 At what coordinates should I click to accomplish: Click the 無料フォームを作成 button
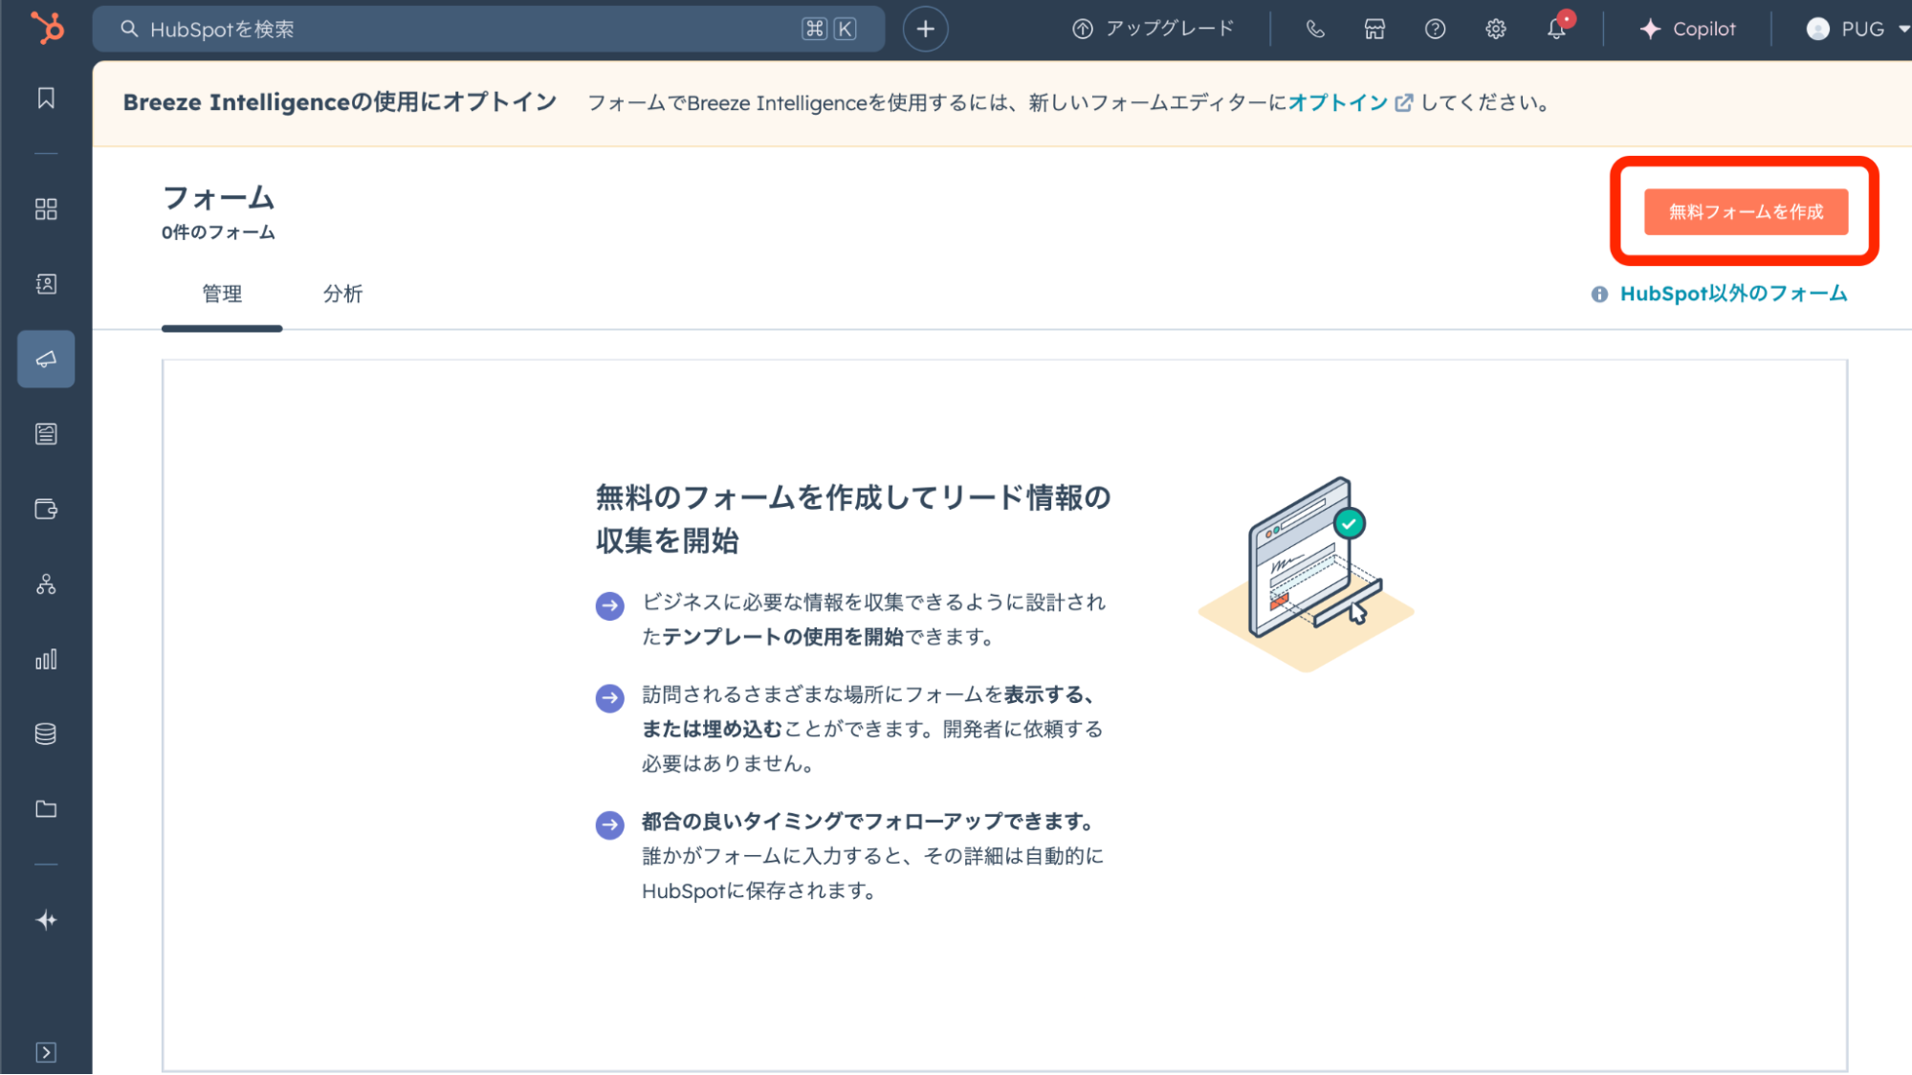1746,211
